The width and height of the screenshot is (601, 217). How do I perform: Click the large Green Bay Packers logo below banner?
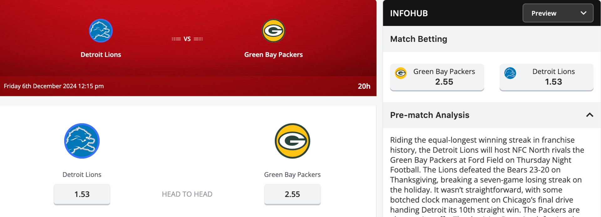(292, 141)
